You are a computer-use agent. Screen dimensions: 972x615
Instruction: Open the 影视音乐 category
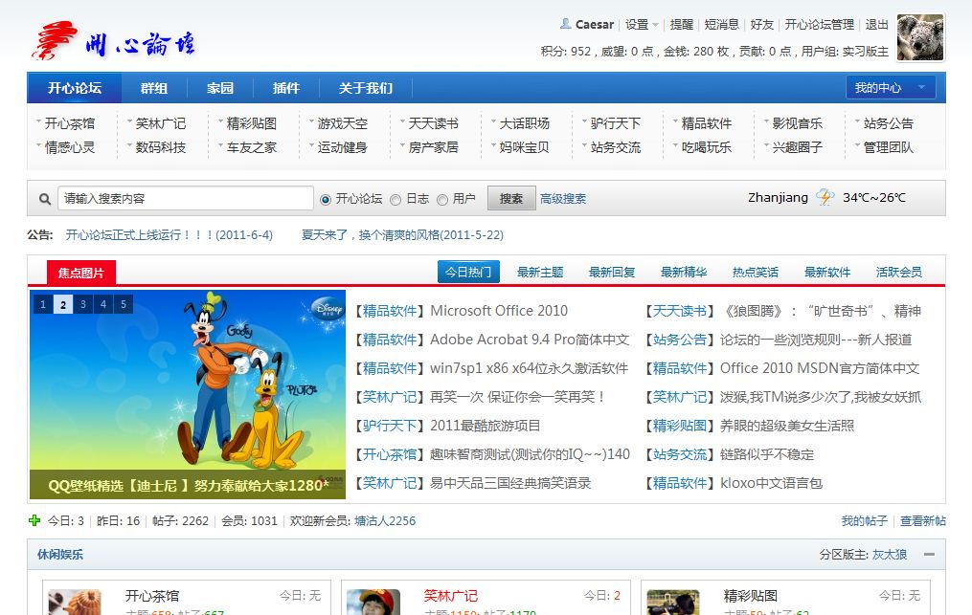[797, 124]
